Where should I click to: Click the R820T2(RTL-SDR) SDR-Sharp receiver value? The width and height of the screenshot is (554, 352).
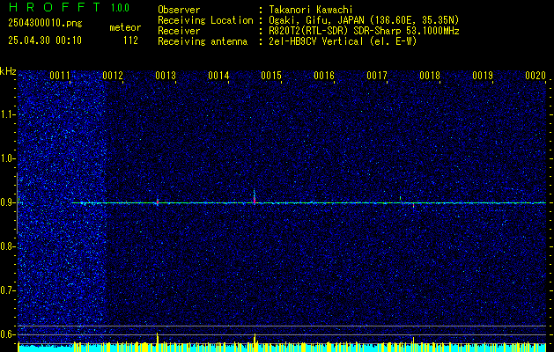click(364, 31)
